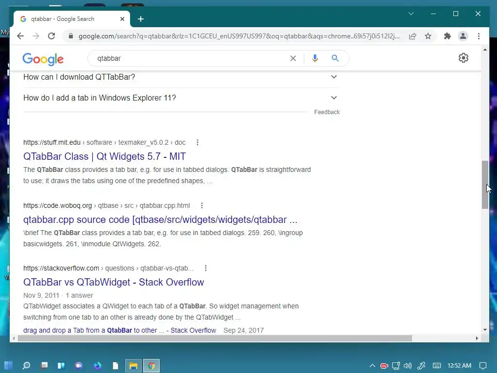Open the red recording tray icon
Image resolution: width=497 pixels, height=373 pixels.
coord(384,366)
